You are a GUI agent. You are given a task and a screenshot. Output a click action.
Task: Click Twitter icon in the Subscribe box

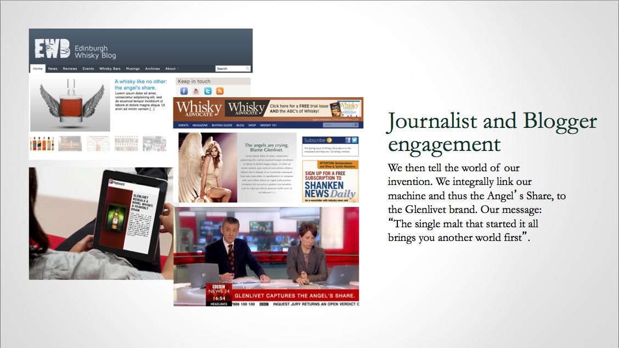point(354,140)
